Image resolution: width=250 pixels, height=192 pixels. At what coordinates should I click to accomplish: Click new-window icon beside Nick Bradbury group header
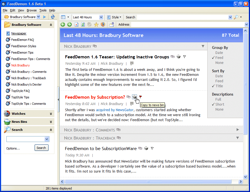[x=95, y=46]
